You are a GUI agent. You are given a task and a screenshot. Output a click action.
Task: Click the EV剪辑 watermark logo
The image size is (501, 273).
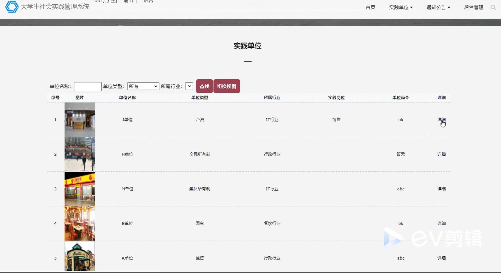(x=433, y=237)
